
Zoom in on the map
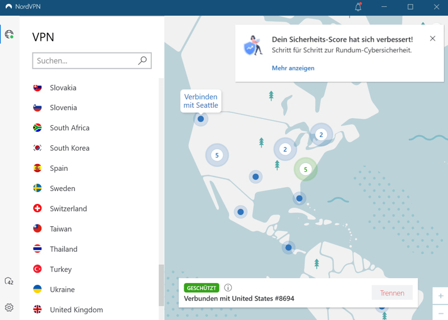click(x=441, y=296)
